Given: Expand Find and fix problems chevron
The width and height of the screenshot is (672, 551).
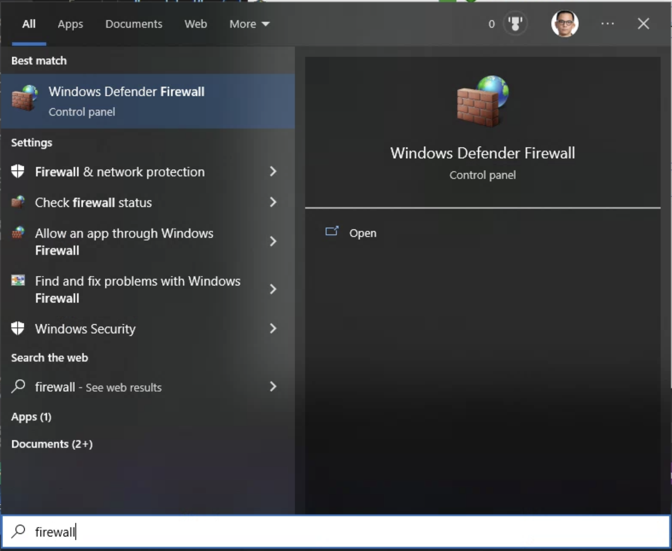Looking at the screenshot, I should coord(273,289).
